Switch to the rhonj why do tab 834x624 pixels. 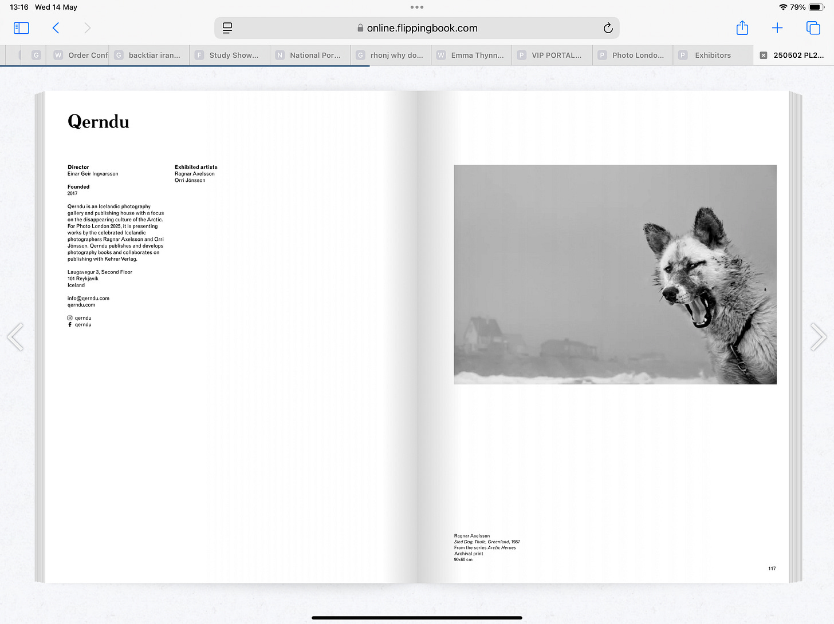[391, 55]
